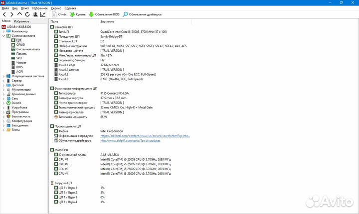
Task: Expand the Компьютер tree node
Action: (3, 31)
